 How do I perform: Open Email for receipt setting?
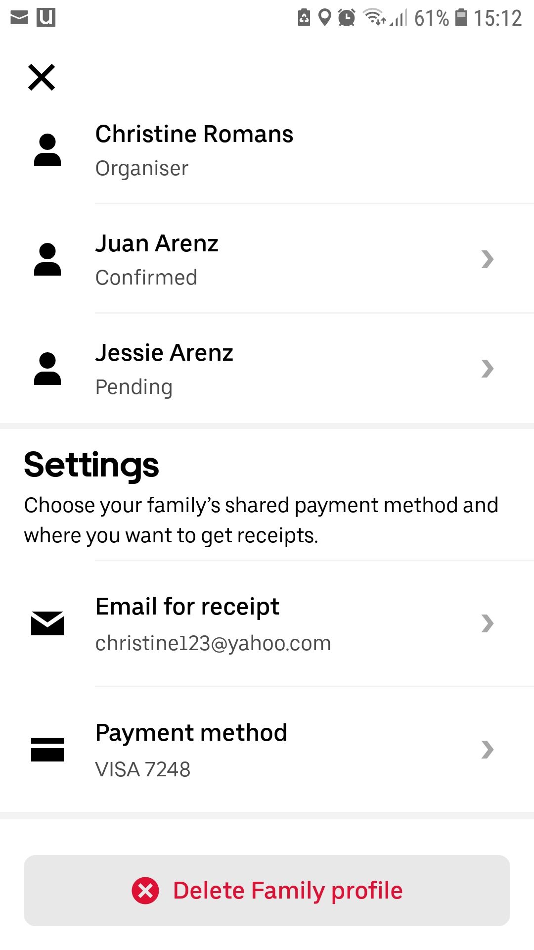[x=187, y=607]
